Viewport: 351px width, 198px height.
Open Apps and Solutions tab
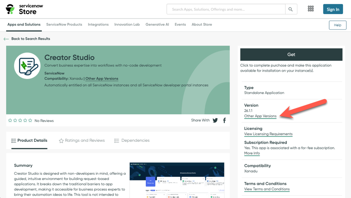coord(24,25)
